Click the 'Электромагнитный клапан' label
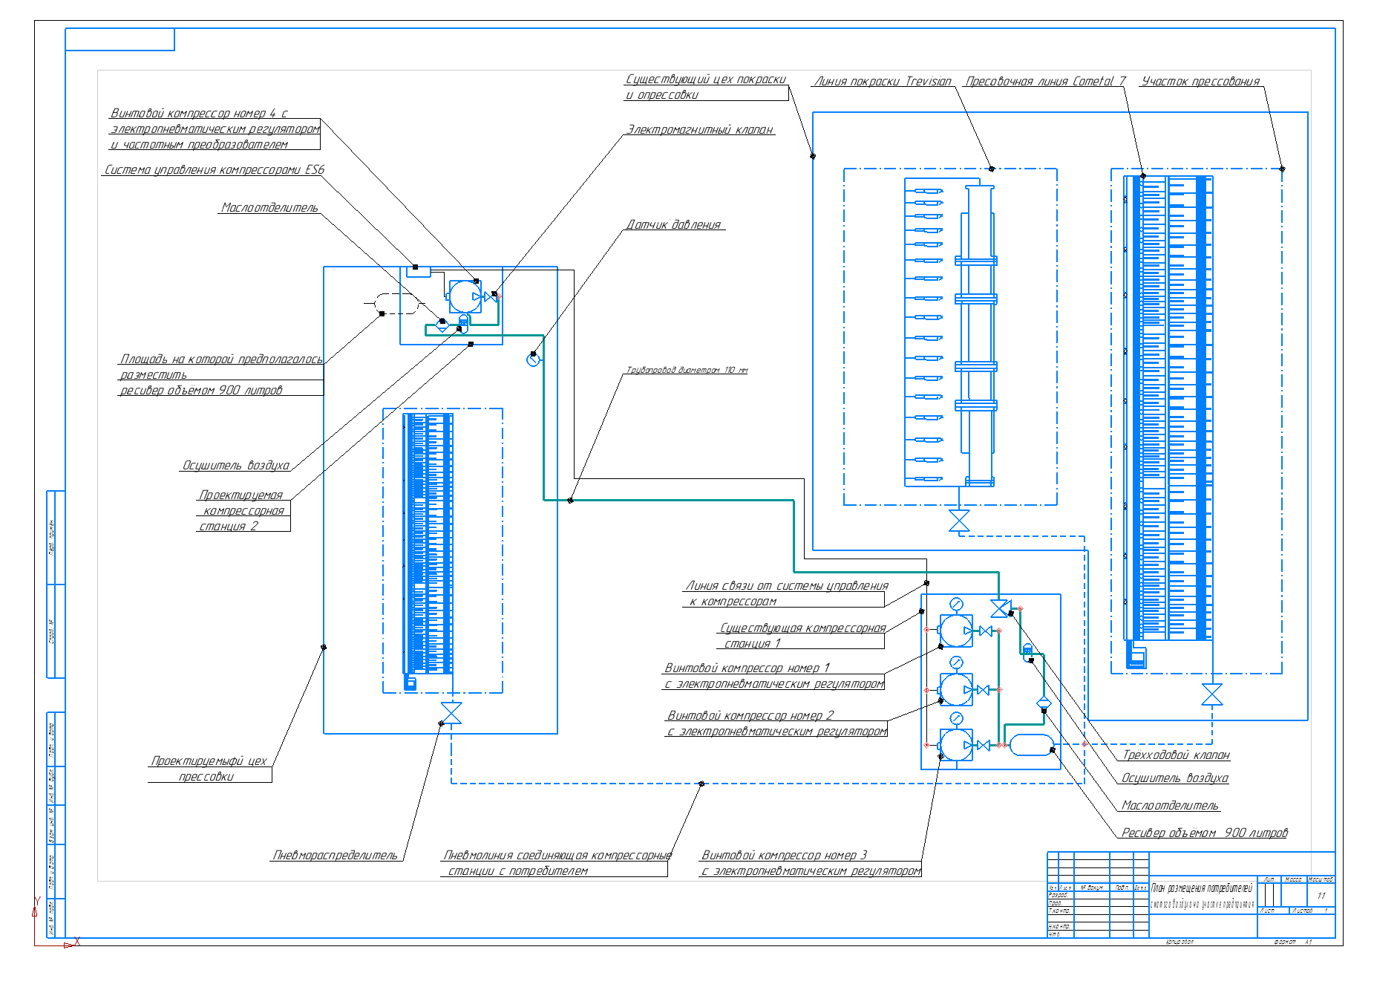Viewport: 1397px width, 993px height. point(699,130)
